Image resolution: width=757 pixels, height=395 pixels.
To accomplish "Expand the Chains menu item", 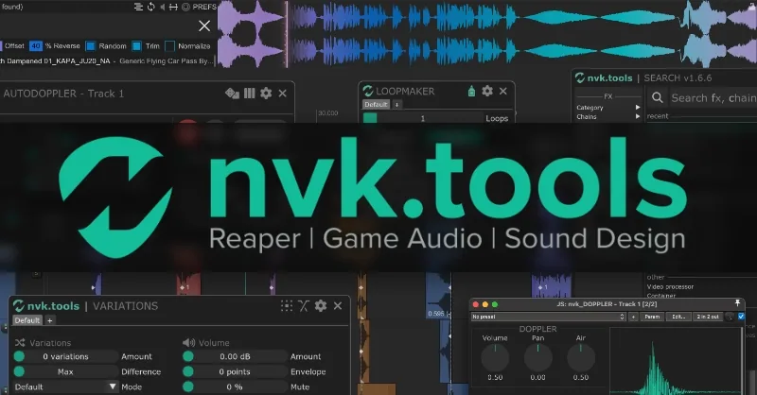I will coord(607,117).
